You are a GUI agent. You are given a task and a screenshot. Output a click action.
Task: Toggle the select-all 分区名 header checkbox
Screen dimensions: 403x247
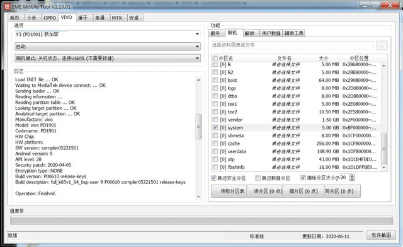(x=215, y=58)
